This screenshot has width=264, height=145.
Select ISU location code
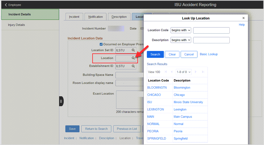click(149, 102)
